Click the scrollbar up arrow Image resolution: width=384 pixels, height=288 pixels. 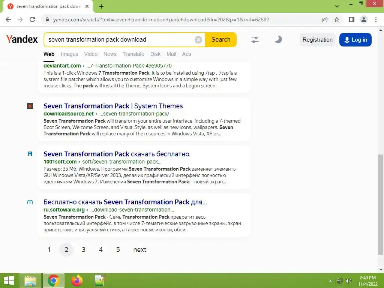pos(381,30)
